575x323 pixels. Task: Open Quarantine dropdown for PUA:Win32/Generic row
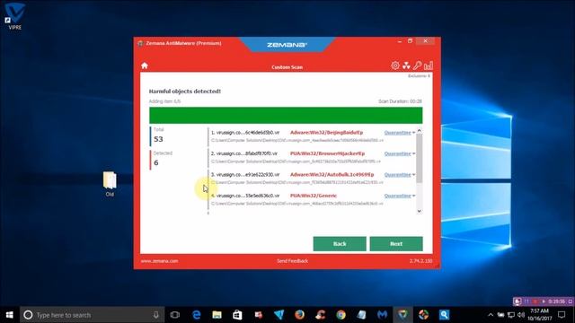399,196
